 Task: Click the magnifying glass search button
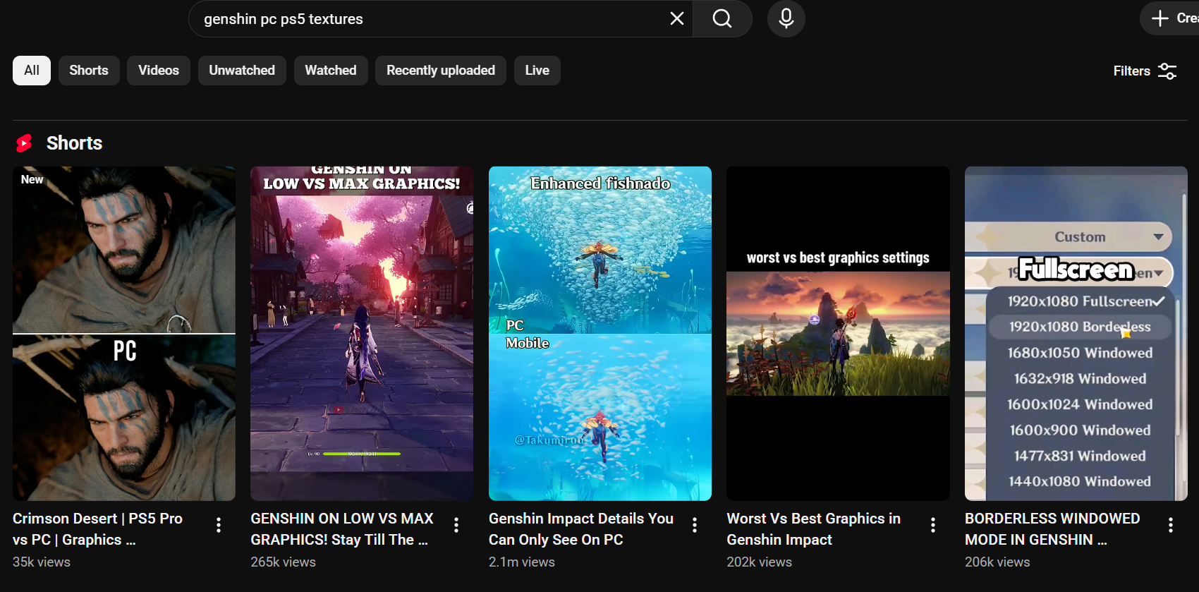(x=722, y=18)
